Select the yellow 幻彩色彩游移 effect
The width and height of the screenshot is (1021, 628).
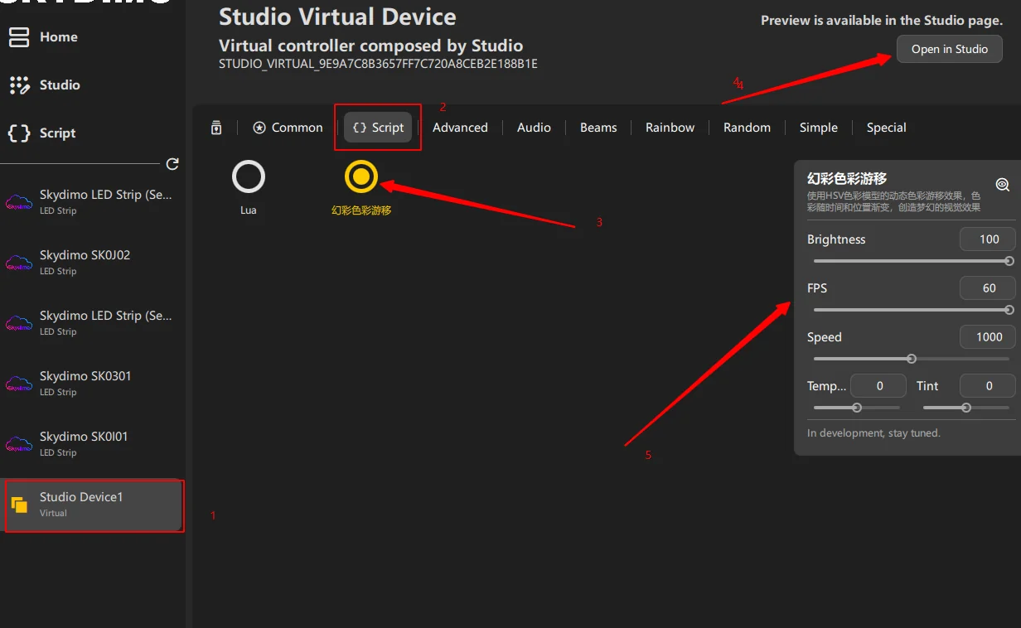360,176
